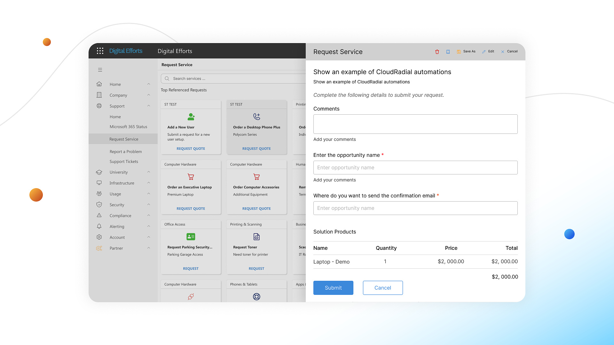614x345 pixels.
Task: Click the search magnifier in services search bar
Action: click(x=167, y=78)
